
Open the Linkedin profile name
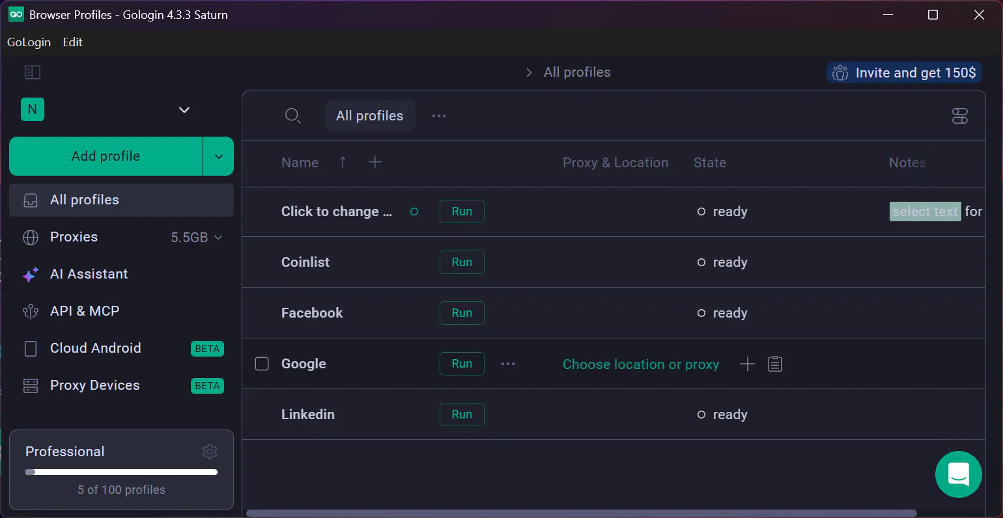point(308,415)
